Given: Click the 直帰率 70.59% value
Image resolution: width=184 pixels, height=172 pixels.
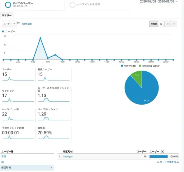Looking at the screenshot, I should (x=45, y=133).
